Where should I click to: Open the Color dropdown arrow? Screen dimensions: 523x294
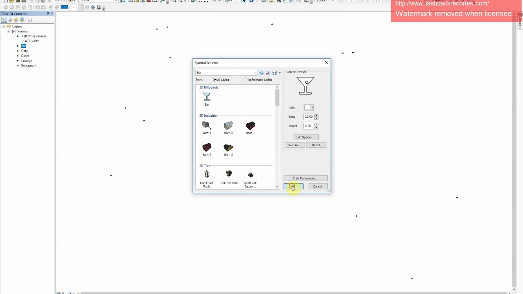click(x=312, y=108)
